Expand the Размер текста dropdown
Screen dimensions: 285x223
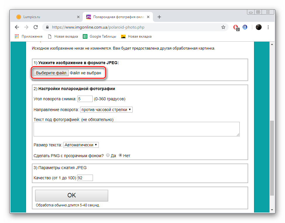[81, 145]
